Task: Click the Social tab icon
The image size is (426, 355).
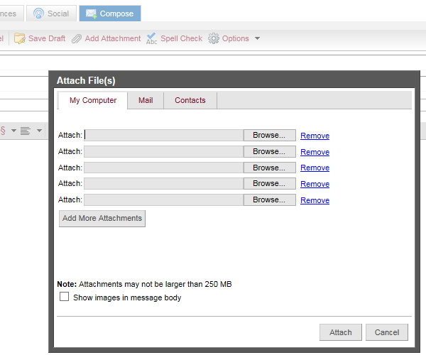Action: coord(38,13)
